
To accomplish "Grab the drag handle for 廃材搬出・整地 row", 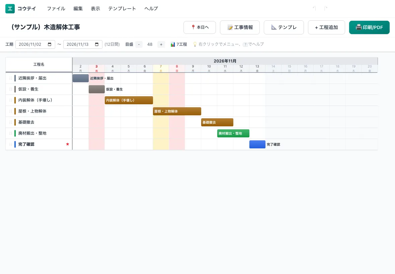I will [11, 133].
